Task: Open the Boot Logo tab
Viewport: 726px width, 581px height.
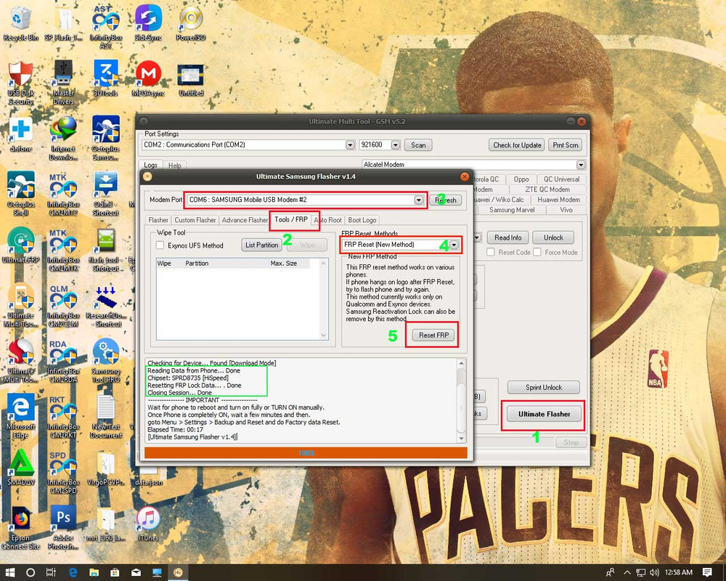Action: pos(362,220)
